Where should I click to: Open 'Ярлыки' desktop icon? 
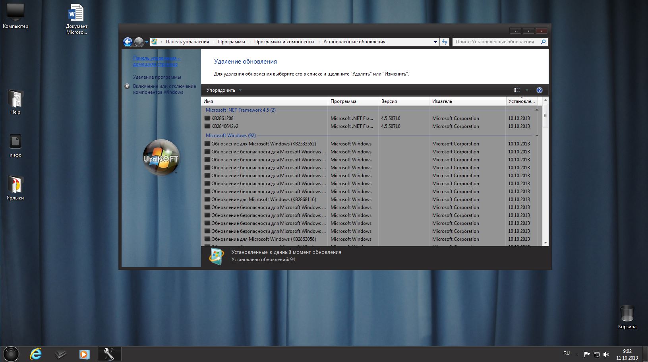coord(15,188)
